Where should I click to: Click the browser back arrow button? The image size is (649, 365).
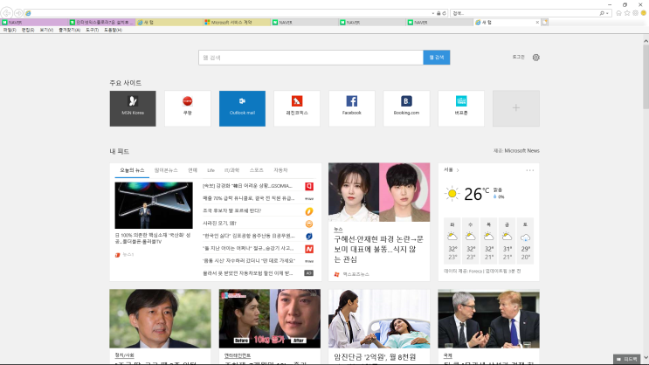pos(7,13)
